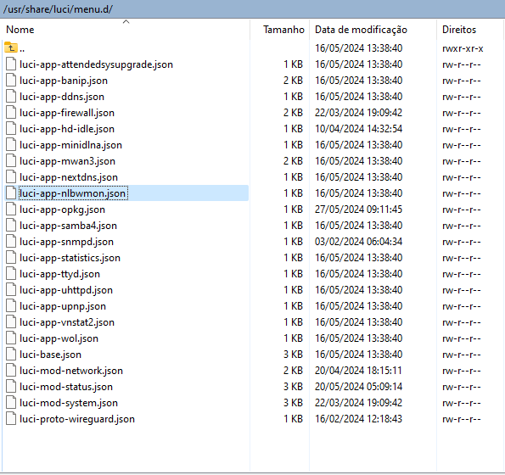Select luci-app-attendedsysupgrade.json file

pyautogui.click(x=96, y=64)
